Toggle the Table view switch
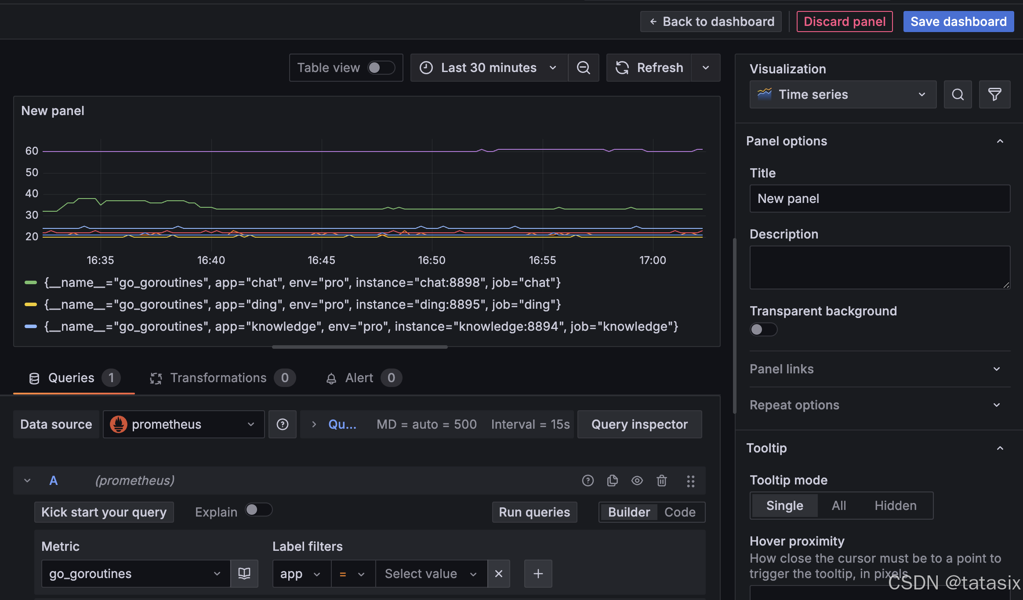This screenshot has width=1023, height=600. [381, 68]
